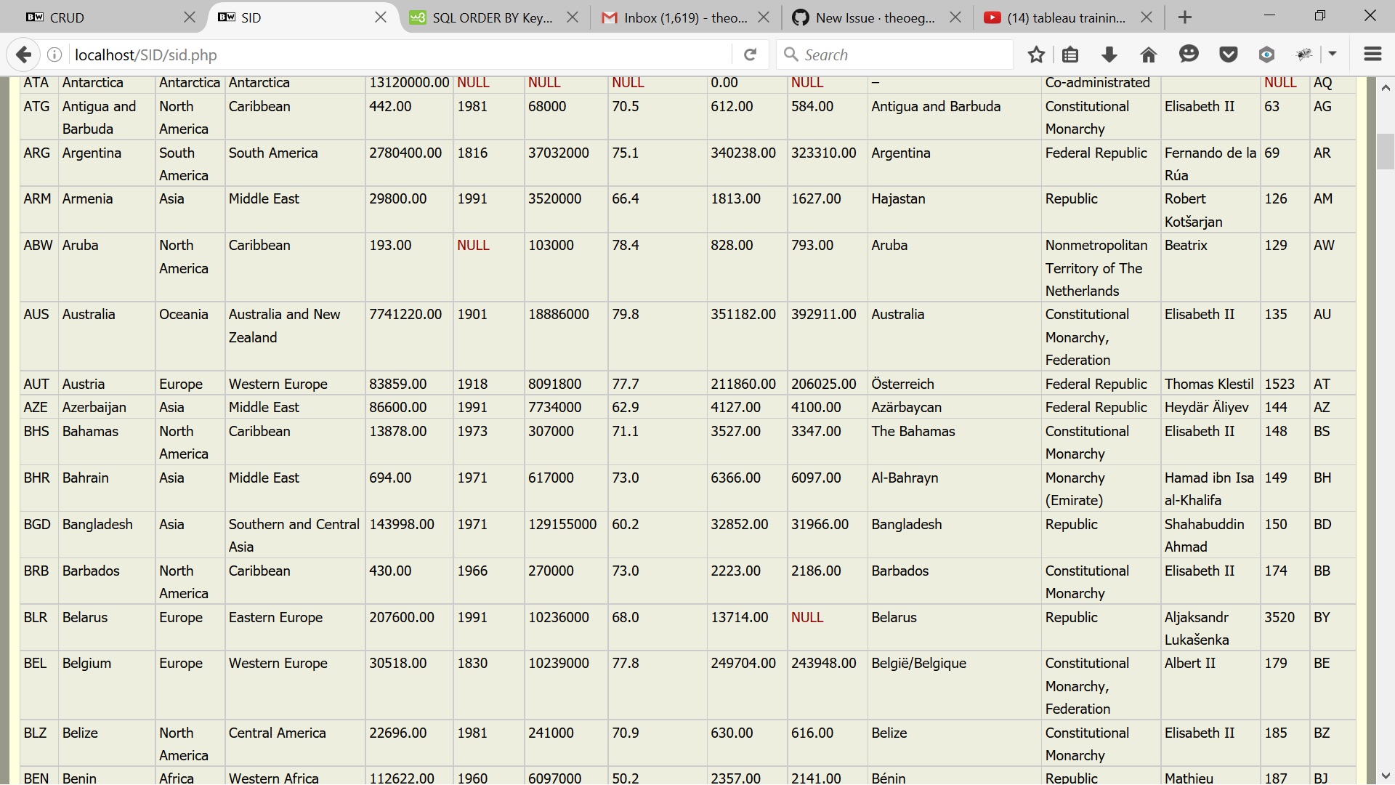Image resolution: width=1395 pixels, height=785 pixels.
Task: Reload the sid.php page
Action: click(x=751, y=55)
